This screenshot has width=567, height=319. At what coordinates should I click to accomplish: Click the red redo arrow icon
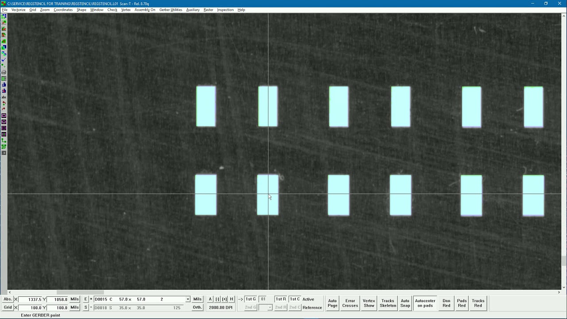(x=4, y=109)
